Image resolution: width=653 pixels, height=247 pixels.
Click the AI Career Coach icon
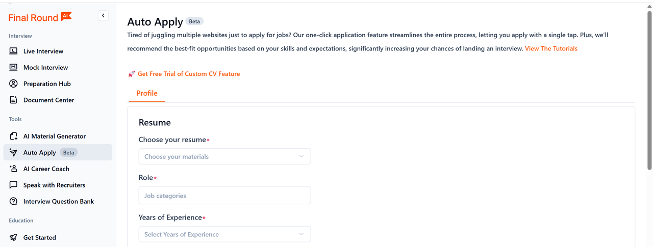[x=14, y=169]
